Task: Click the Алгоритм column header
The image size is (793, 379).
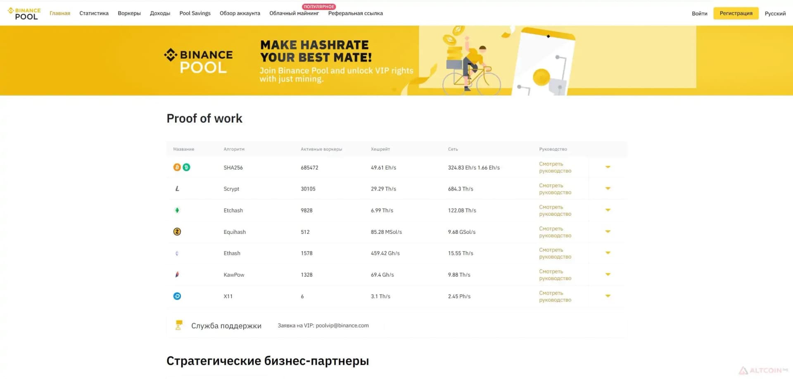Action: click(234, 149)
